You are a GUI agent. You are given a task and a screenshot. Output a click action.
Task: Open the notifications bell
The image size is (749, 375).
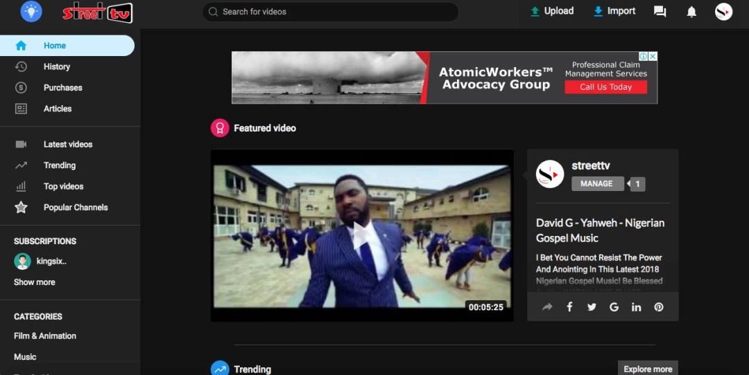(x=691, y=12)
